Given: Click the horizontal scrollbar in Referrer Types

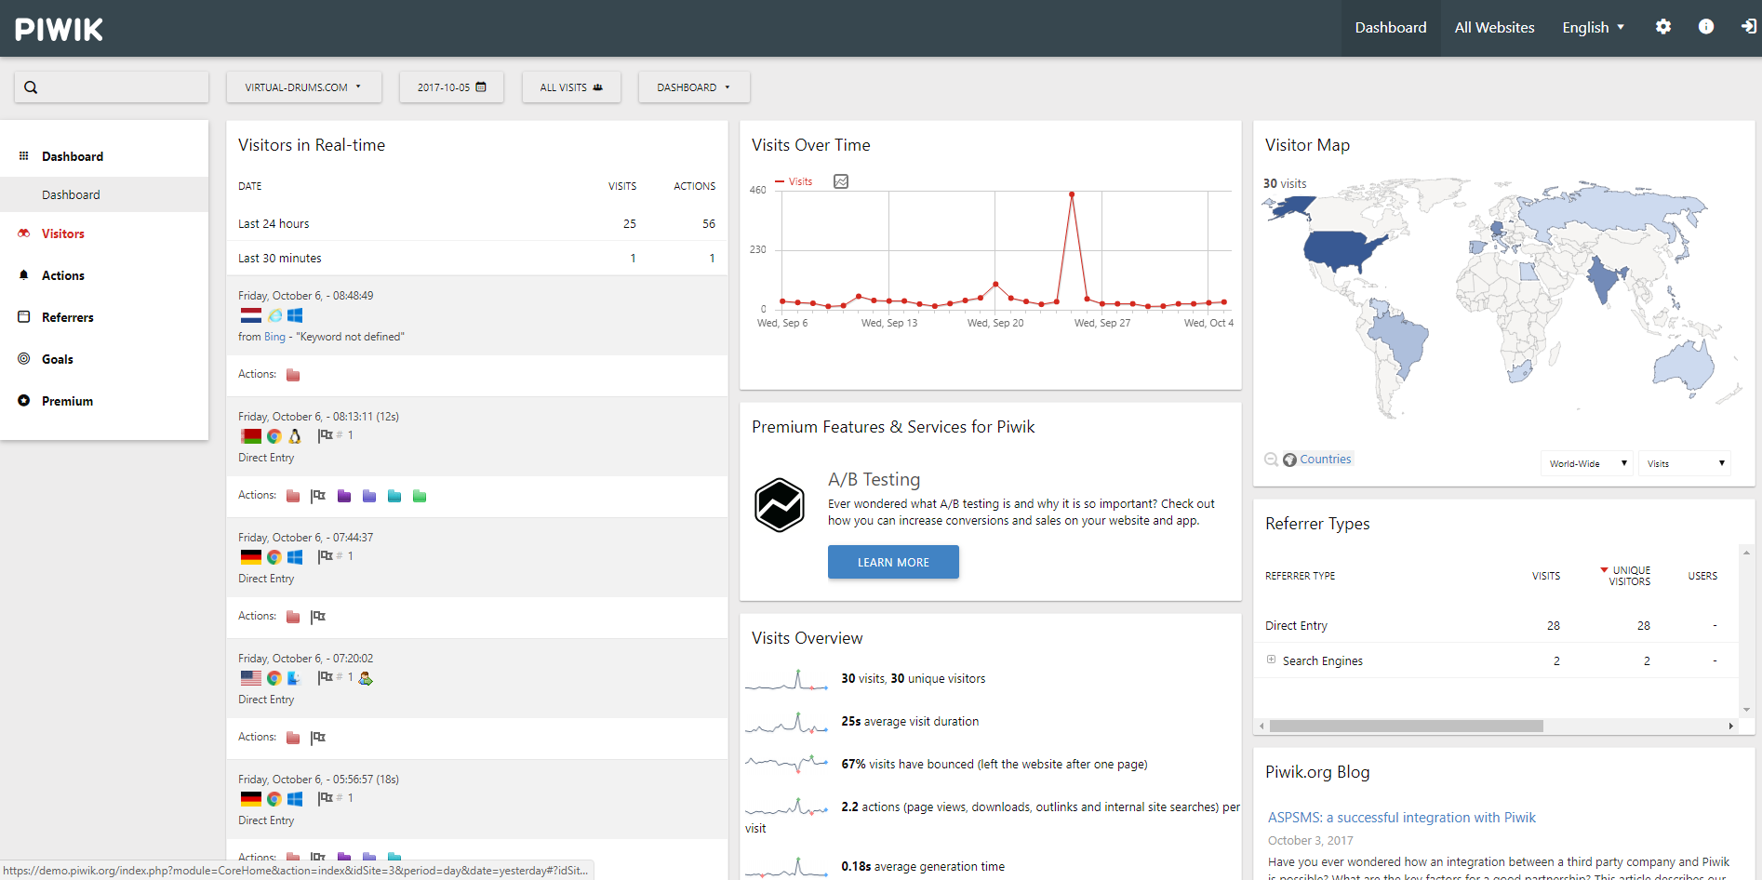Looking at the screenshot, I should tap(1406, 726).
